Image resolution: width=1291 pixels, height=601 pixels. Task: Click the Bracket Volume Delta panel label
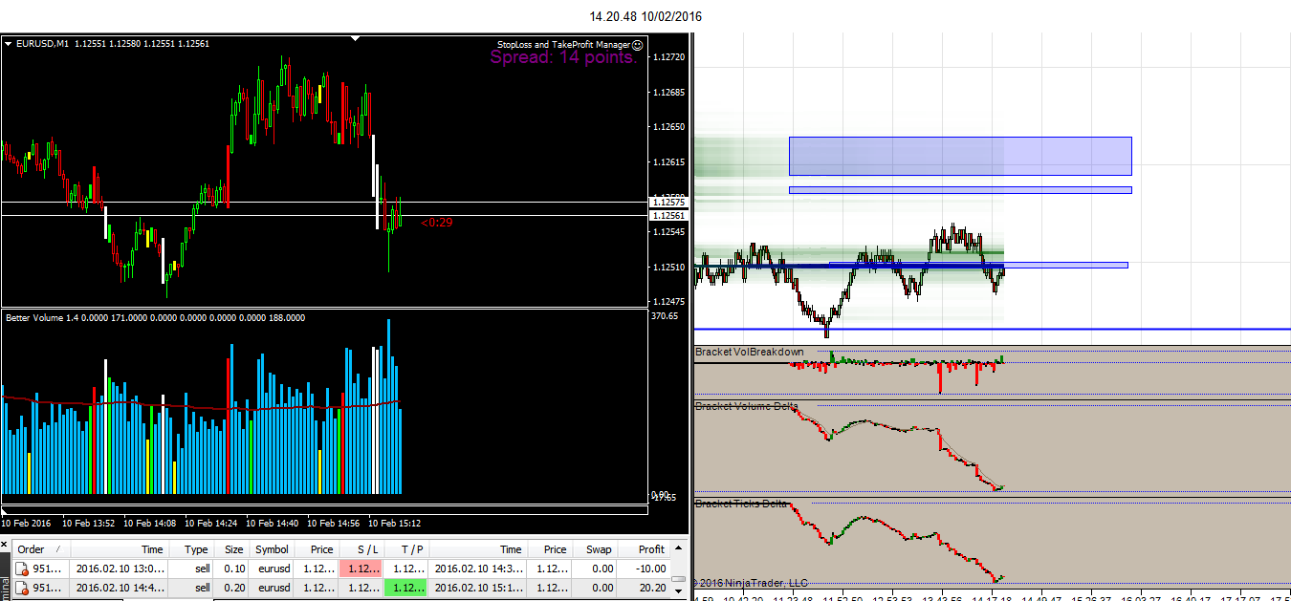[x=747, y=406]
